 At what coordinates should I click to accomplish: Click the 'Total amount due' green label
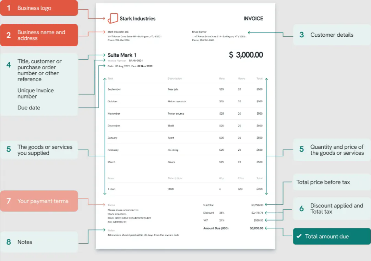pyautogui.click(x=332, y=236)
